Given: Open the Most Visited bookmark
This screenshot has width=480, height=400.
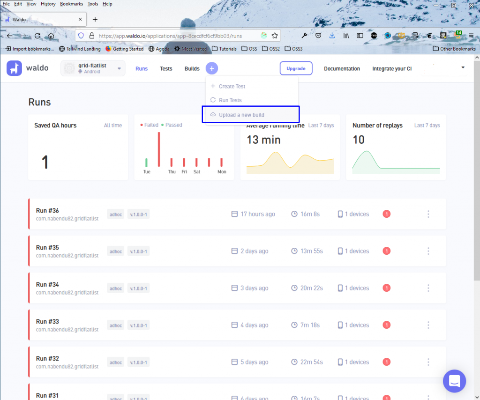Looking at the screenshot, I should 191,49.
